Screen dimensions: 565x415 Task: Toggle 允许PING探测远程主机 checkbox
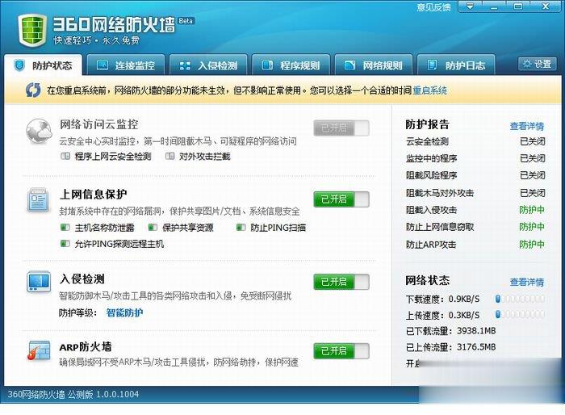coord(65,244)
